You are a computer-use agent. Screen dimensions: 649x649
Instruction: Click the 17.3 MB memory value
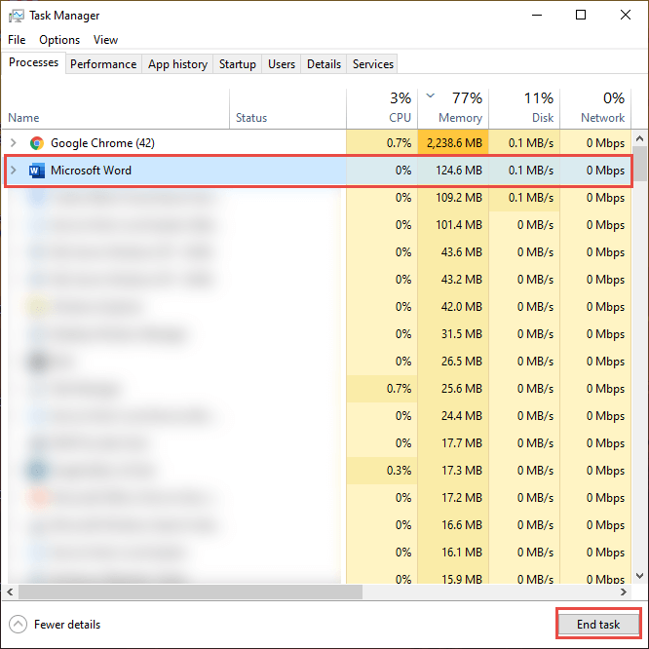462,471
